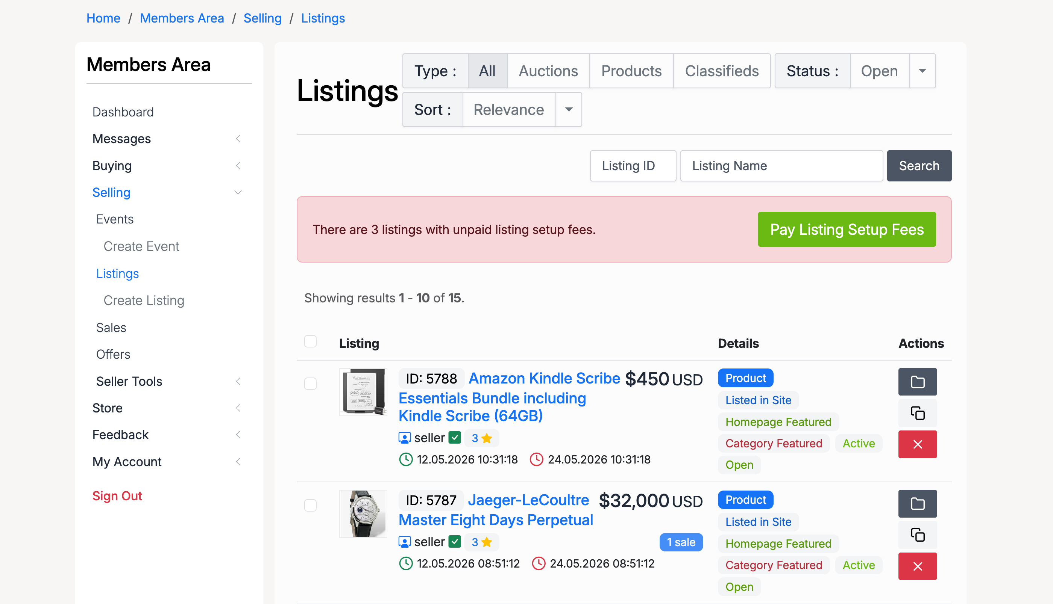
Task: Click Pay Listing Setup Fees
Action: [x=847, y=230]
